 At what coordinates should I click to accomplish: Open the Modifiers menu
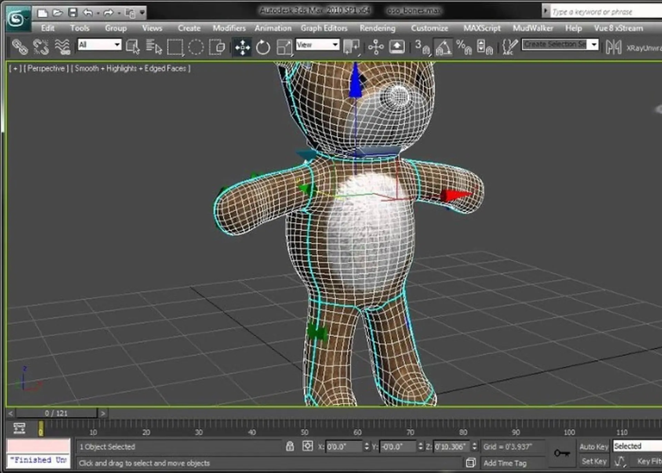coord(229,28)
